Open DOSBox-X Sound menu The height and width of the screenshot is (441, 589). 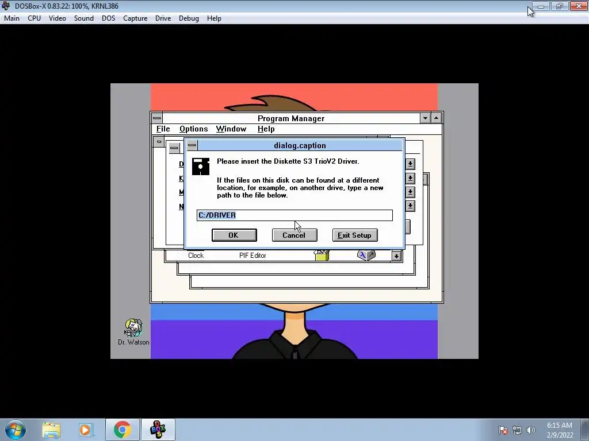click(x=84, y=18)
